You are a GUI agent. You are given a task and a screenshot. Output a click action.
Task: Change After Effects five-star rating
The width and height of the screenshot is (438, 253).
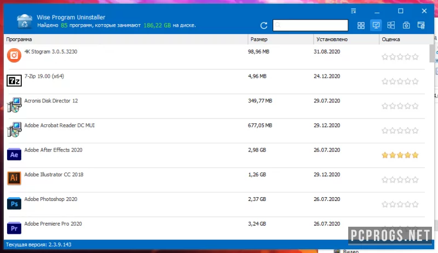pyautogui.click(x=400, y=156)
